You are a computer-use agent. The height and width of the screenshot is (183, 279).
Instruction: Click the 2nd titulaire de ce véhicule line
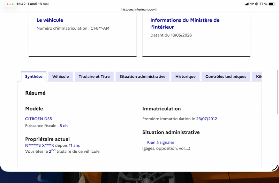point(62,151)
